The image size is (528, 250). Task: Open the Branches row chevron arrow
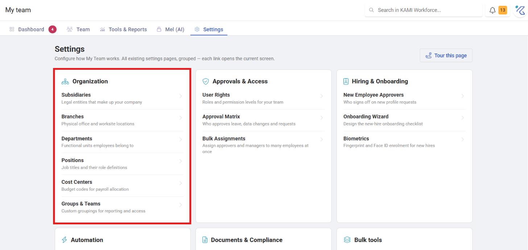(181, 118)
